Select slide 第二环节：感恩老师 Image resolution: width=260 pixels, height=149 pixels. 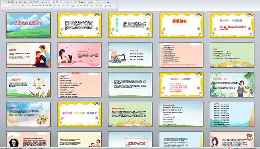[x=181, y=85]
